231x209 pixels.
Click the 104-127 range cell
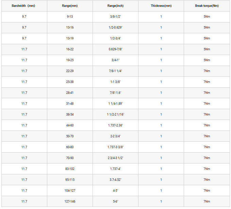click(x=70, y=191)
